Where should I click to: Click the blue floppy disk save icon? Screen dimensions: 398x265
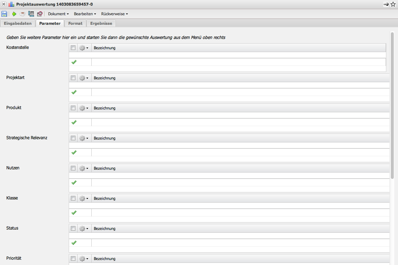4,14
